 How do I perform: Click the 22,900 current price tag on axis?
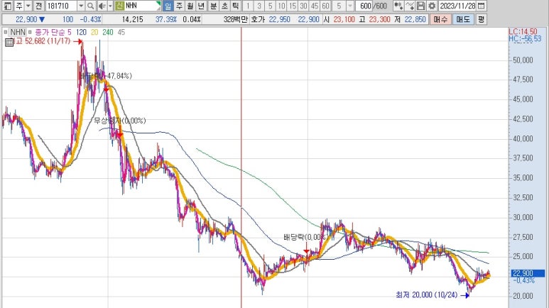coord(528,273)
